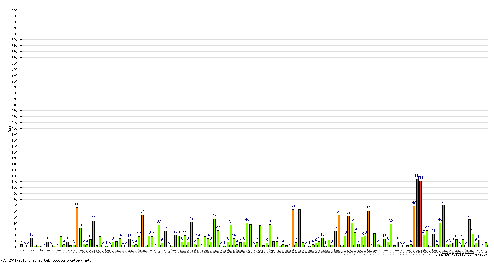
Task: Click the 300 tick on the y-axis
Action: (x=14, y=69)
